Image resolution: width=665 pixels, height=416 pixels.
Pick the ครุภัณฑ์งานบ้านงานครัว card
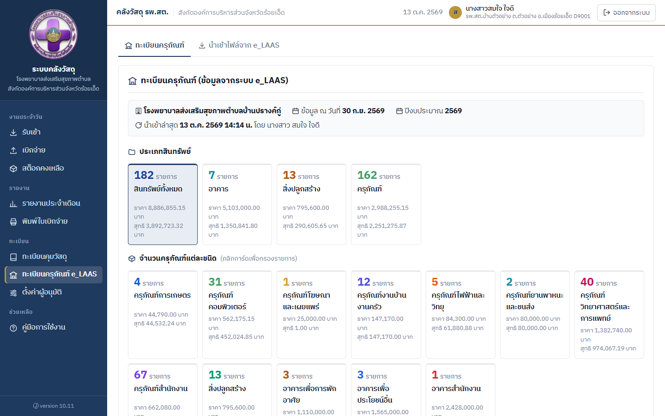tap(386, 314)
